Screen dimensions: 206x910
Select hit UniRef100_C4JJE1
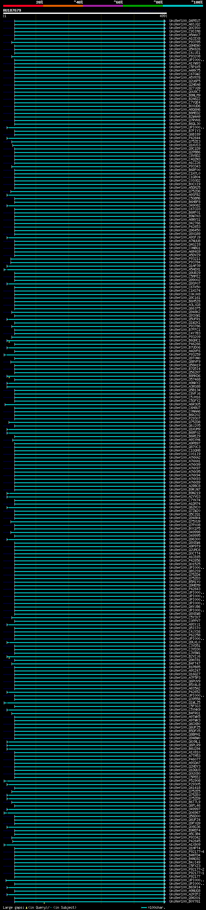click(x=184, y=53)
